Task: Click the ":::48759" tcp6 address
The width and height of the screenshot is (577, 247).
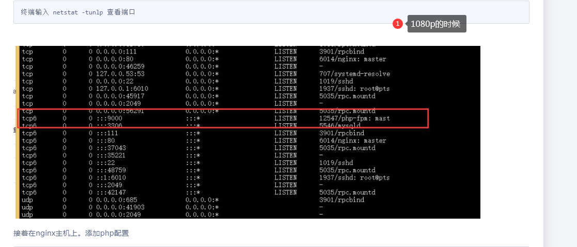Action: click(x=111, y=170)
